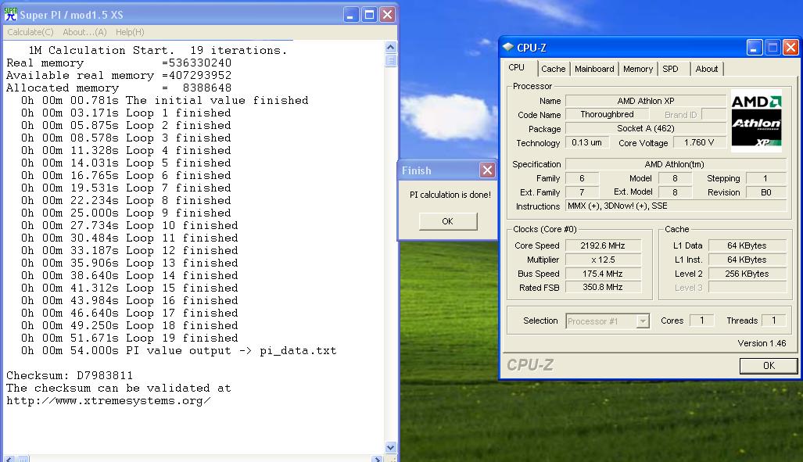This screenshot has height=462, width=803.
Task: Click the AMD Athlon XP logo image
Action: pos(756,121)
